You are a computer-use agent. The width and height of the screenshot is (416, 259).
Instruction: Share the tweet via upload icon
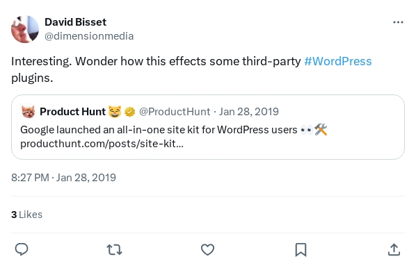click(x=394, y=249)
